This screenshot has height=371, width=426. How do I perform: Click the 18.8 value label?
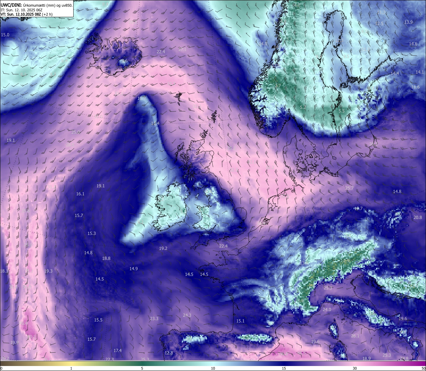(x=106, y=259)
